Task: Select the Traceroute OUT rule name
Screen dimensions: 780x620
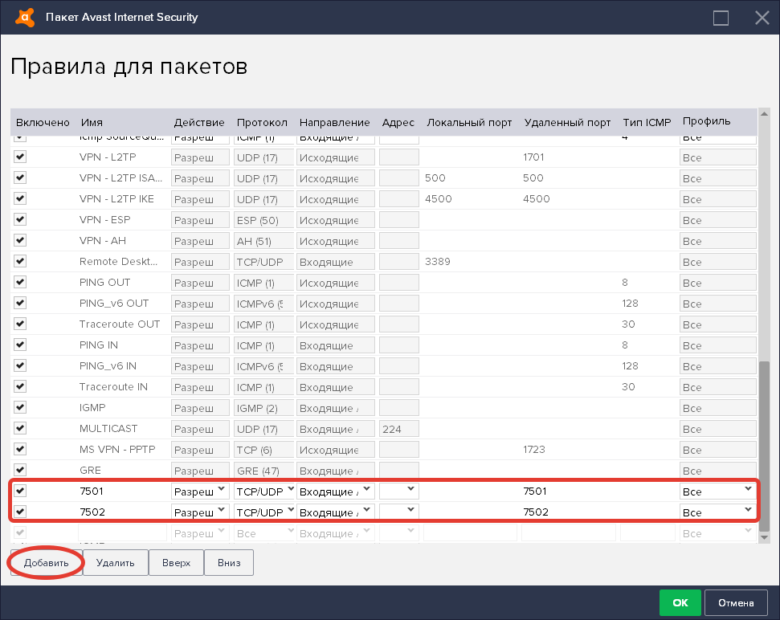Action: [120, 324]
